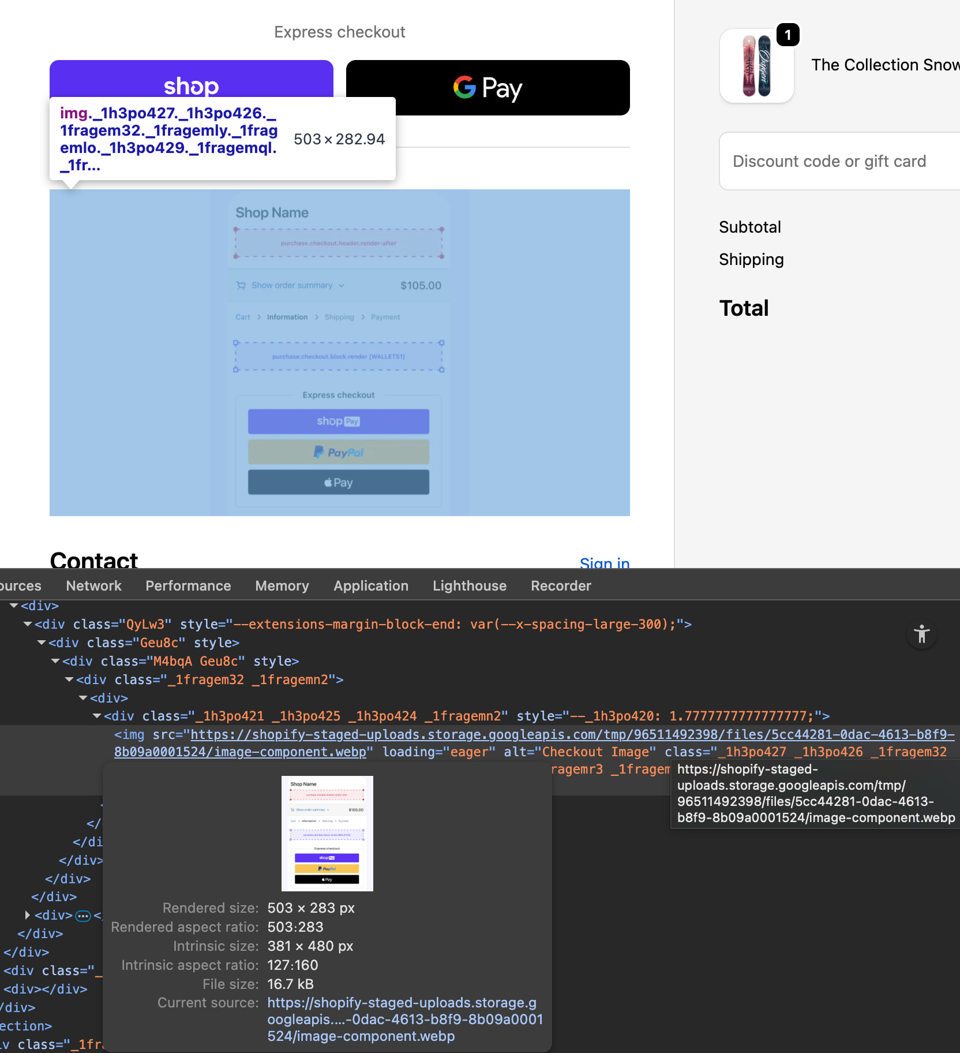This screenshot has height=1053, width=960.
Task: Click the alt="Checkout Image" attribute text
Action: point(580,752)
